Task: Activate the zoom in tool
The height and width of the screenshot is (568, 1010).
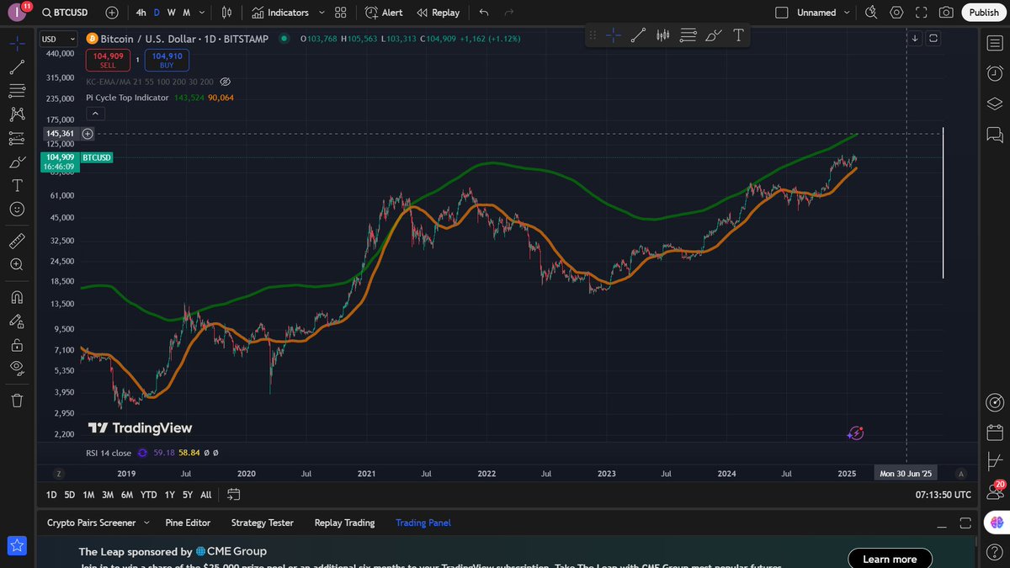Action: 17,265
